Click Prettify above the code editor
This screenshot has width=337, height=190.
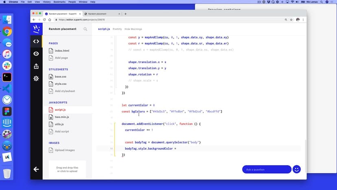[117, 29]
